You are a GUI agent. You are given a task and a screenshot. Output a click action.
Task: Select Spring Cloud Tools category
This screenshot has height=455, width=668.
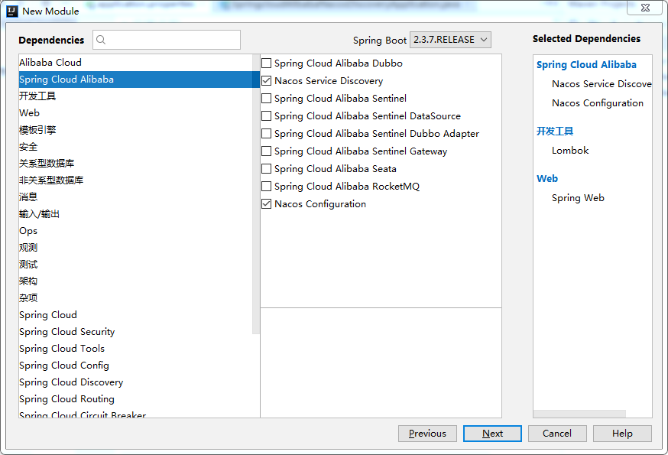135,349
